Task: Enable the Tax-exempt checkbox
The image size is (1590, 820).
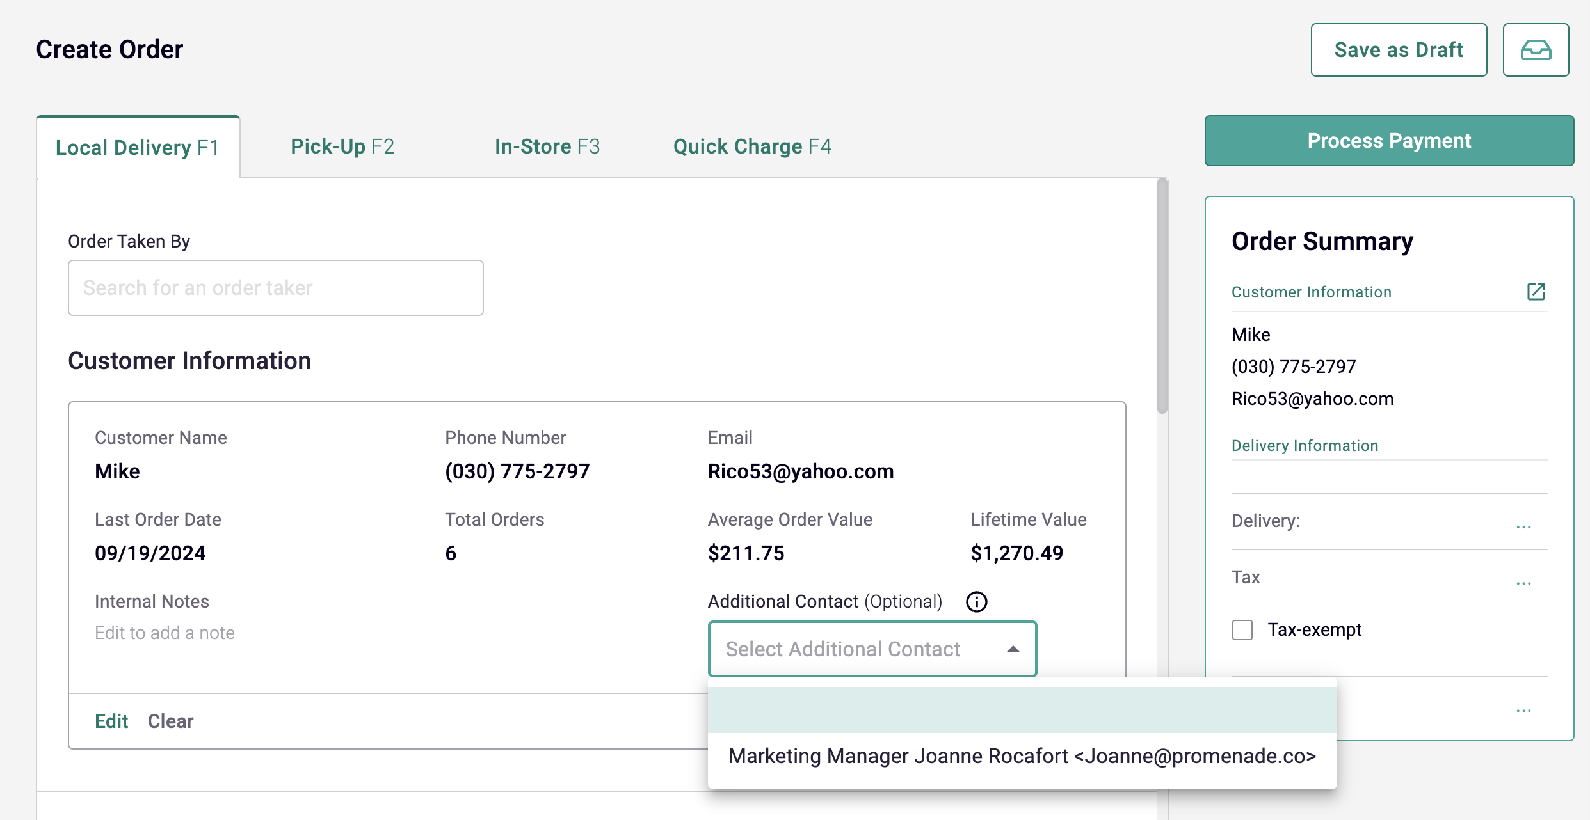Action: click(x=1242, y=630)
